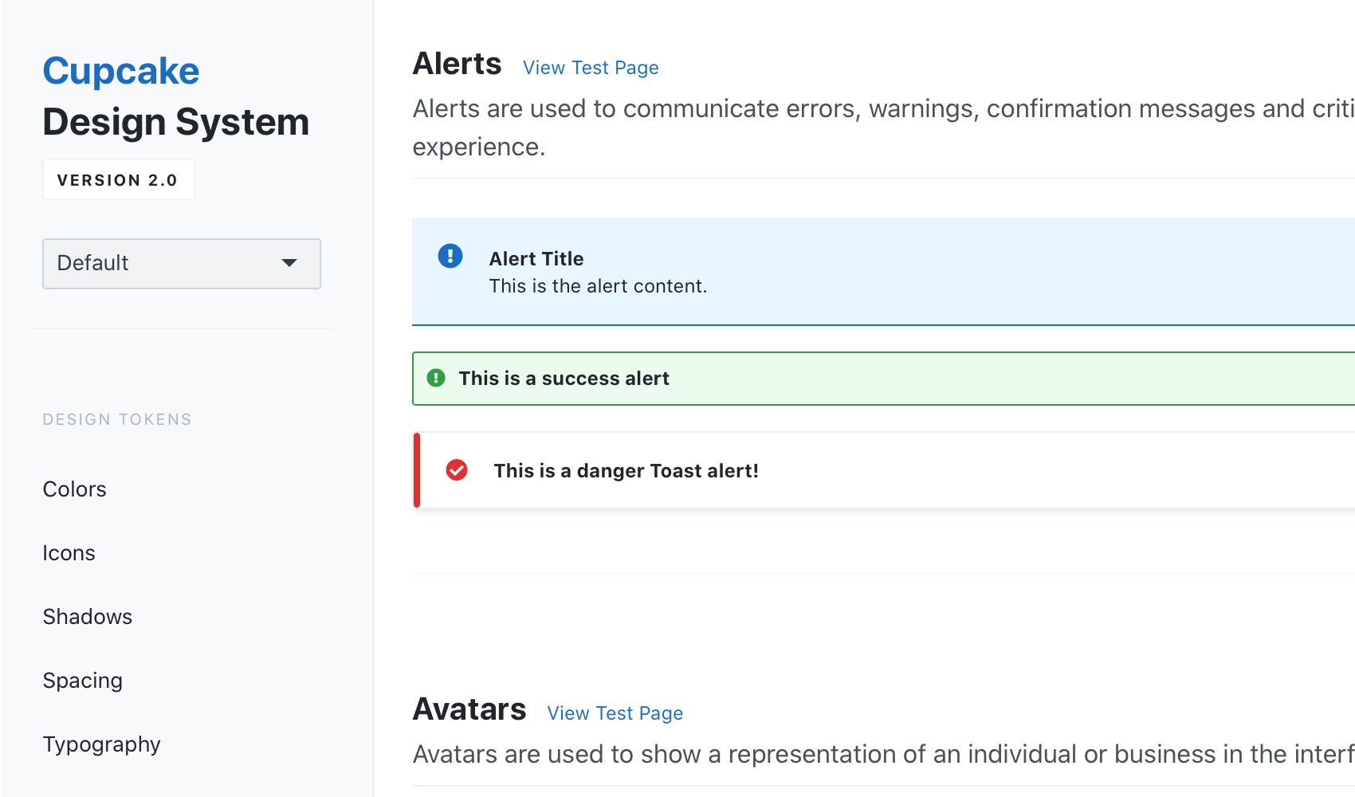
Task: Open the Default theme dropdown
Action: click(182, 263)
